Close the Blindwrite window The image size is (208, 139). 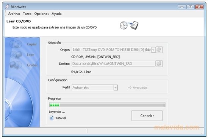199,7
